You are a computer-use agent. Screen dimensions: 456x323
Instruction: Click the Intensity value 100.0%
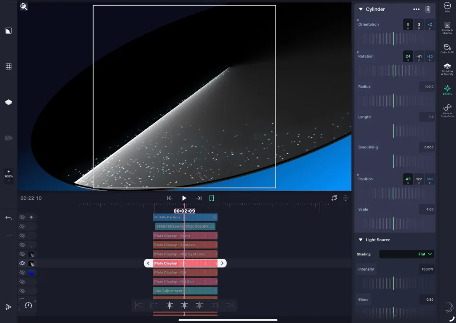(x=427, y=269)
